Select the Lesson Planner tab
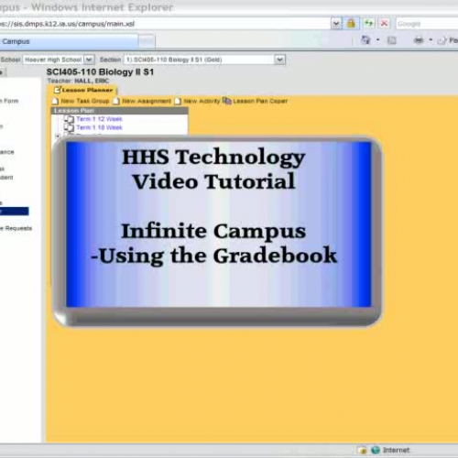 pos(82,90)
